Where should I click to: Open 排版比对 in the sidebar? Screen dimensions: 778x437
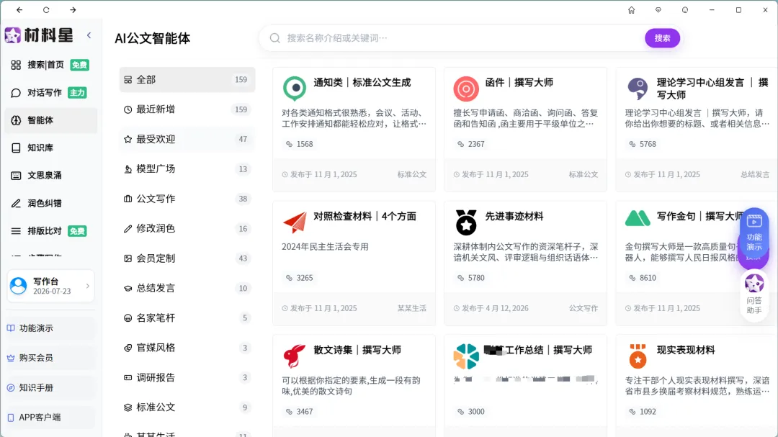pos(50,231)
